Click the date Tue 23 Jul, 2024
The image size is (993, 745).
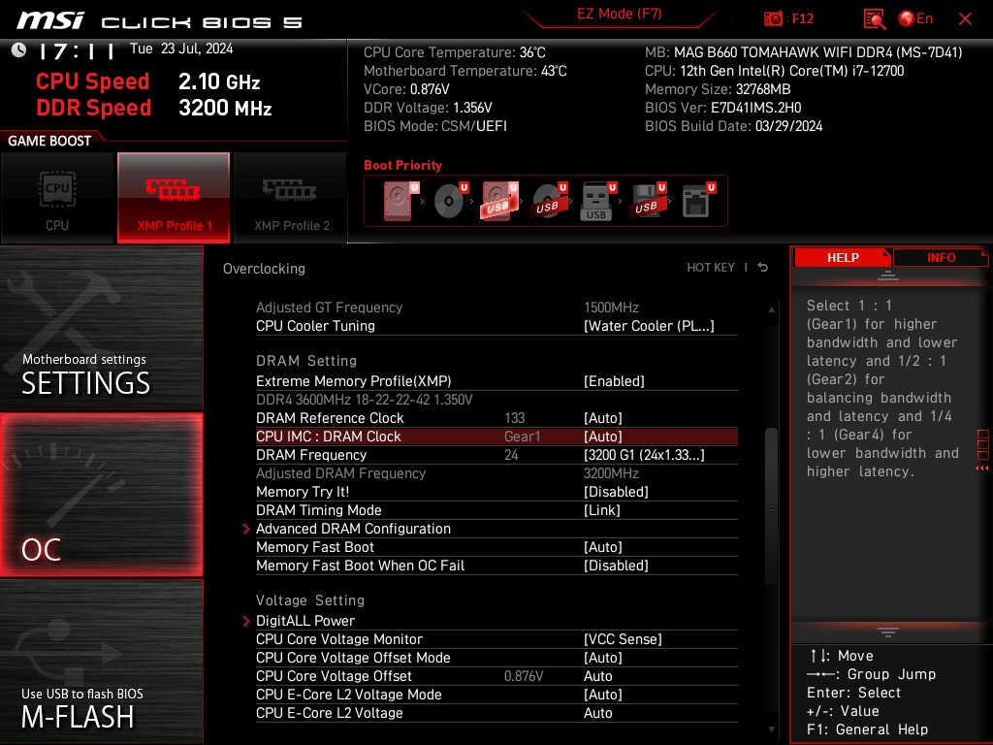(181, 49)
